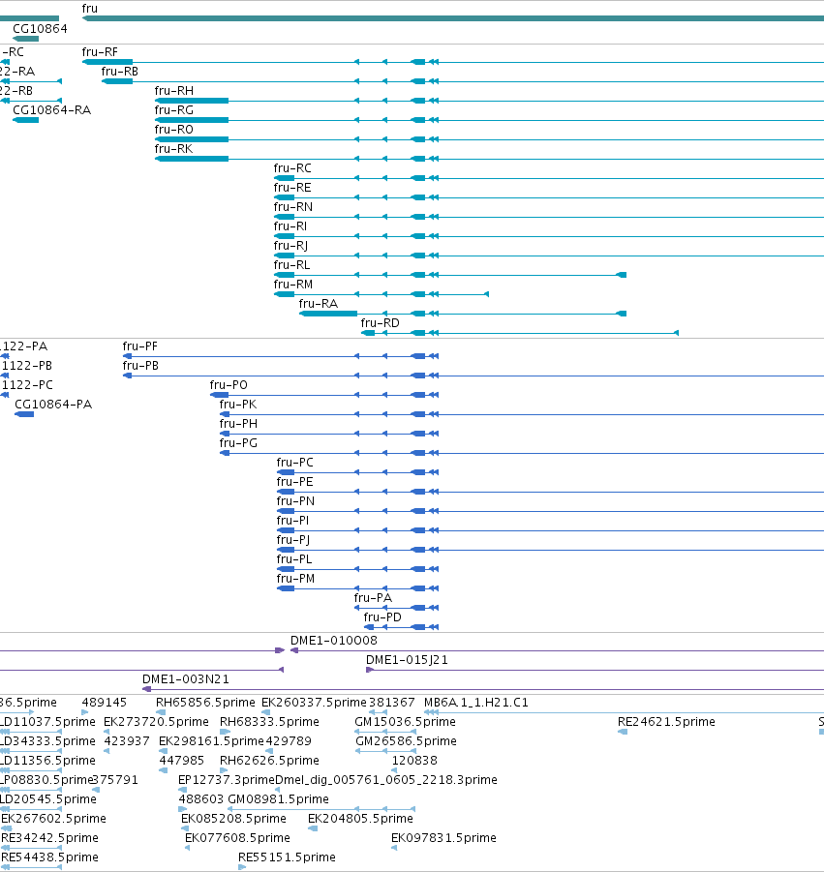Select the fru-PI protein label
The image size is (824, 872).
click(x=292, y=521)
